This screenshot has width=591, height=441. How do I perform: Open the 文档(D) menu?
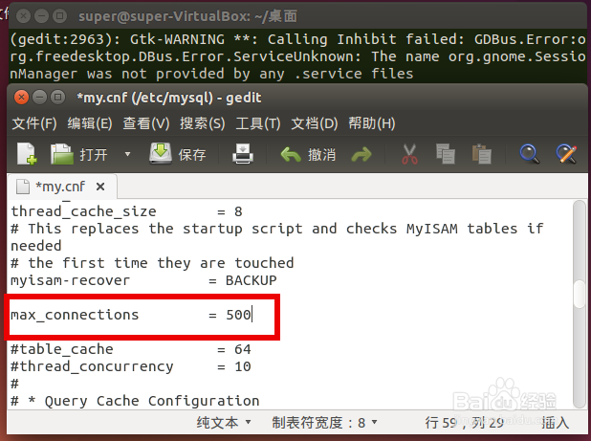tap(315, 123)
